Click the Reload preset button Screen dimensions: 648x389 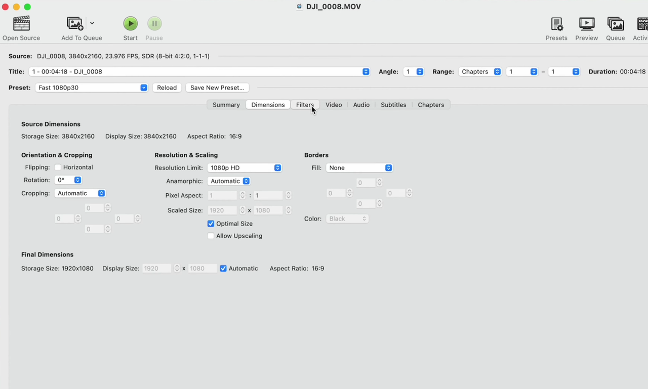(167, 88)
